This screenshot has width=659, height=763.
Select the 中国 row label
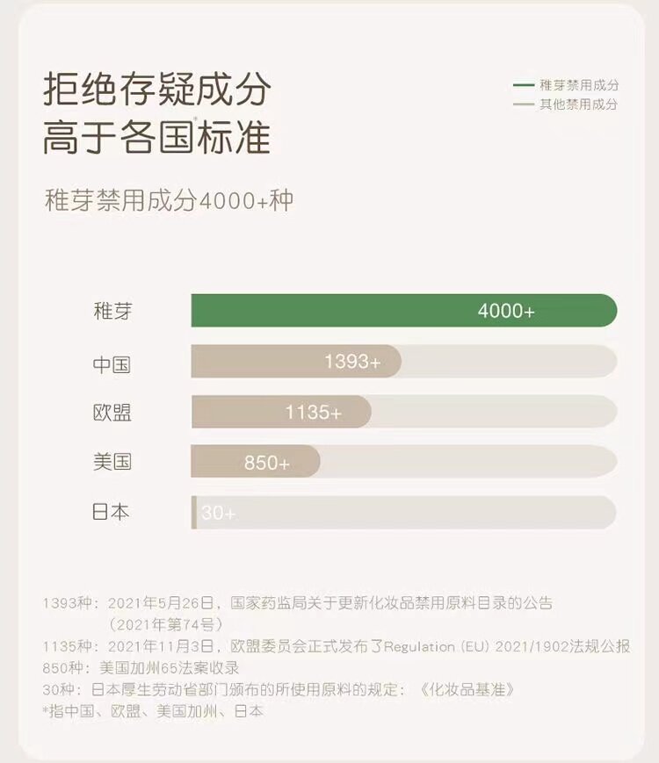click(112, 362)
